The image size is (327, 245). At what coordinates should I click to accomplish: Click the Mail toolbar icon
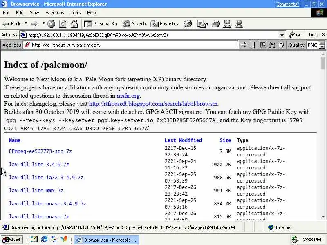pos(202,24)
